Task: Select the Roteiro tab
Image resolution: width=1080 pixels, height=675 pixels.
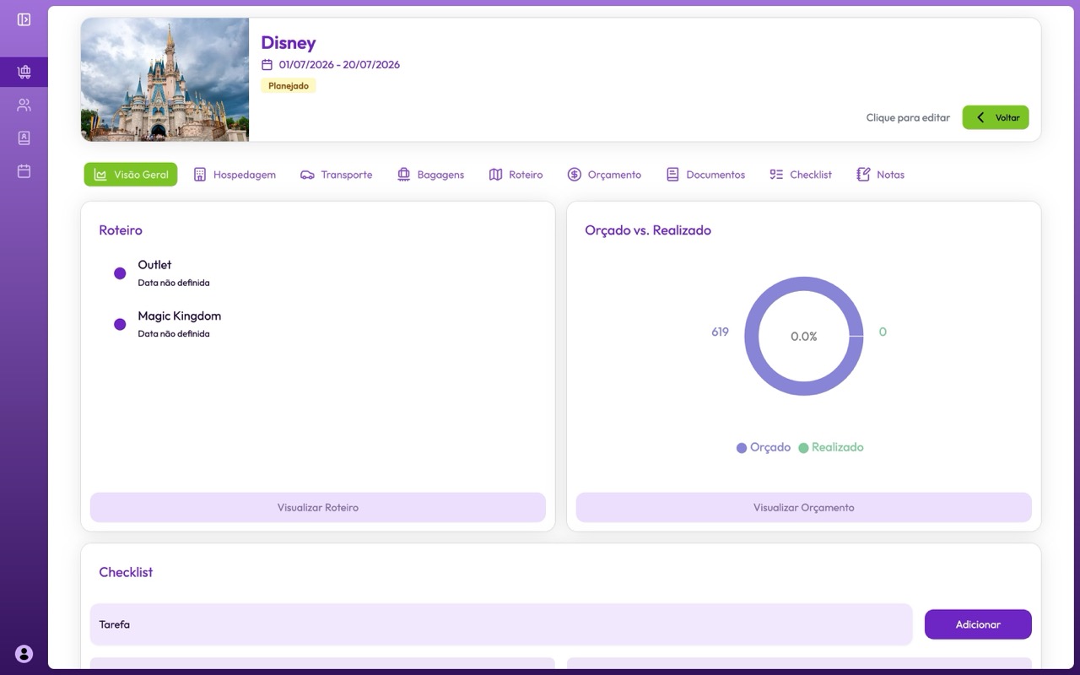Action: pos(516,175)
